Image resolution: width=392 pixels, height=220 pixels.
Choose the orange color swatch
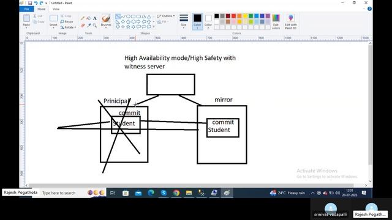click(239, 16)
